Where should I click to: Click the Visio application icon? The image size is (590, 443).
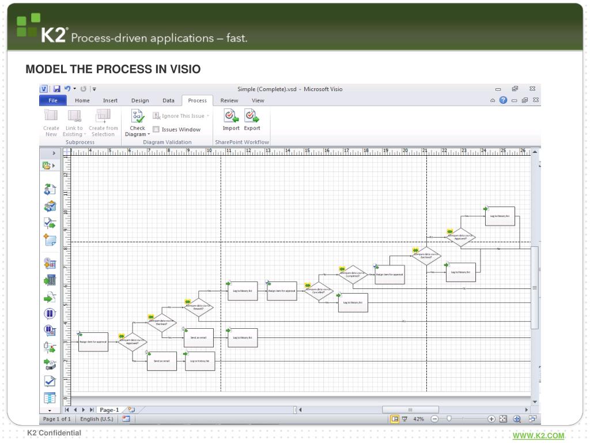coord(44,89)
